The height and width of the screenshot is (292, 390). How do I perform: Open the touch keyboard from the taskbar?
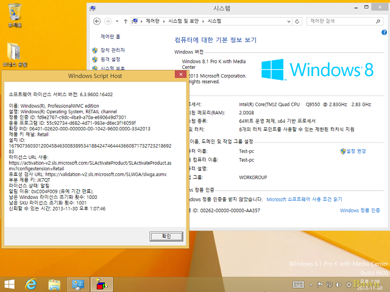click(299, 285)
